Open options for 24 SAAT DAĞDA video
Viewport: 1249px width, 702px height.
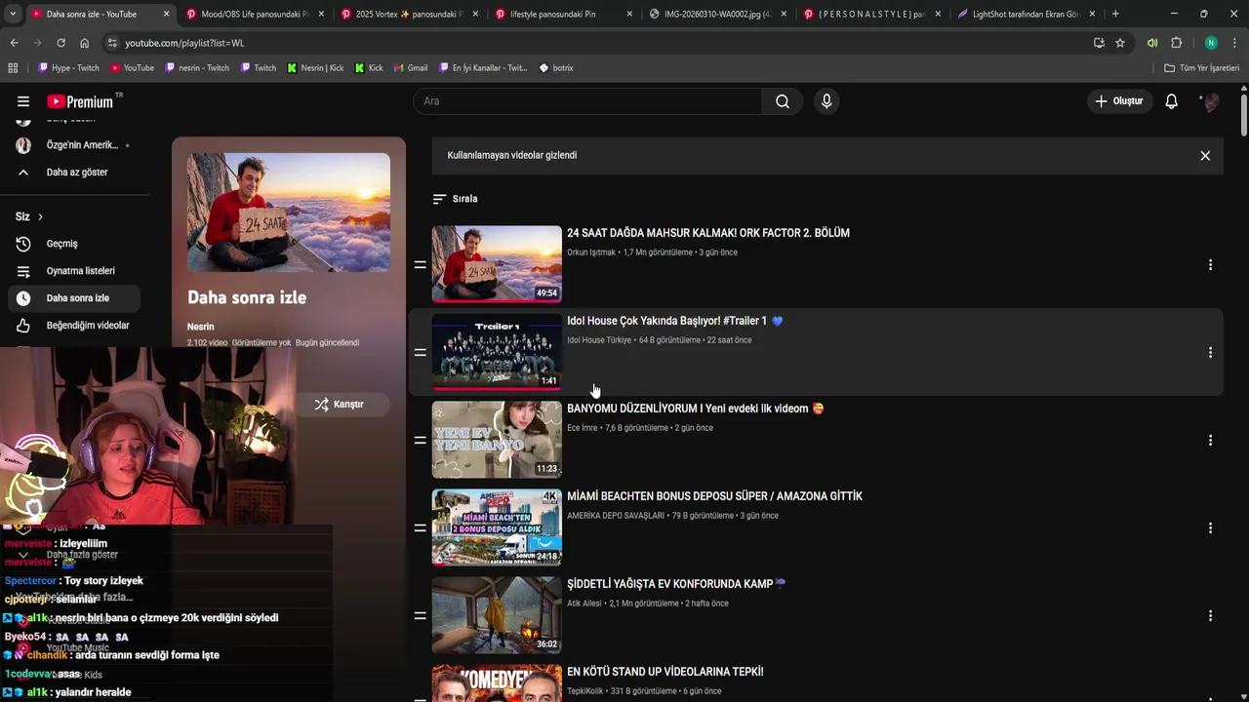pyautogui.click(x=1210, y=264)
